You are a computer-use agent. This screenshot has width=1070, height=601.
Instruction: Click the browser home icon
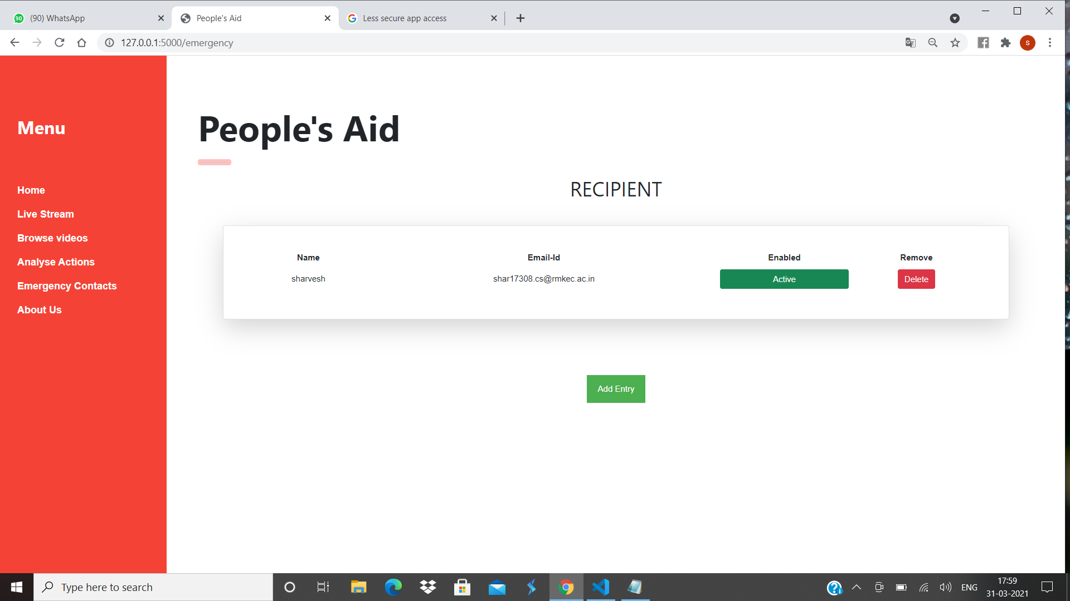(81, 43)
